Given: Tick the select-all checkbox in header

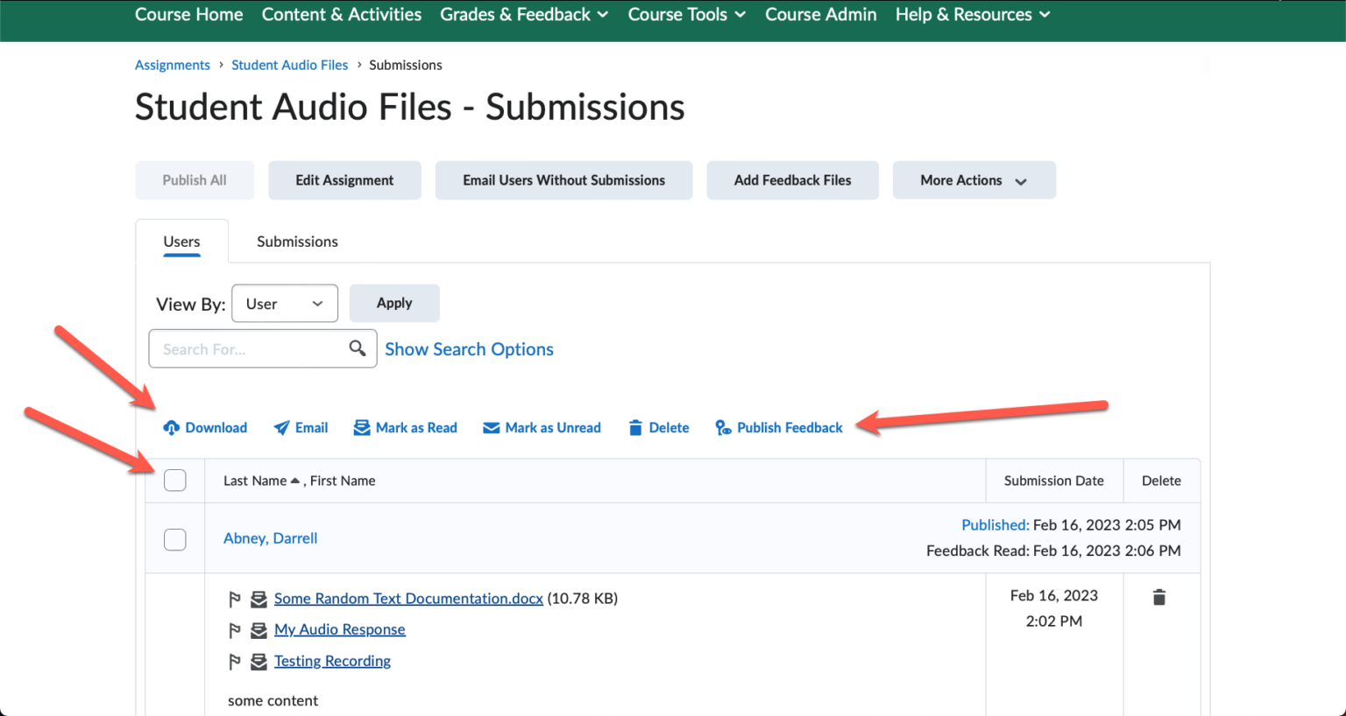Looking at the screenshot, I should (x=175, y=481).
